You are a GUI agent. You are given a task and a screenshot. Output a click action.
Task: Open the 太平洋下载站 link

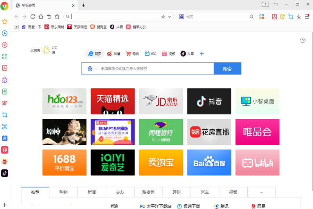coord(156,206)
